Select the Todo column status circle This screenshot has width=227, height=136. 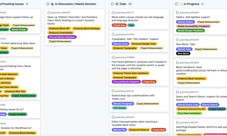pyautogui.click(x=112, y=4)
